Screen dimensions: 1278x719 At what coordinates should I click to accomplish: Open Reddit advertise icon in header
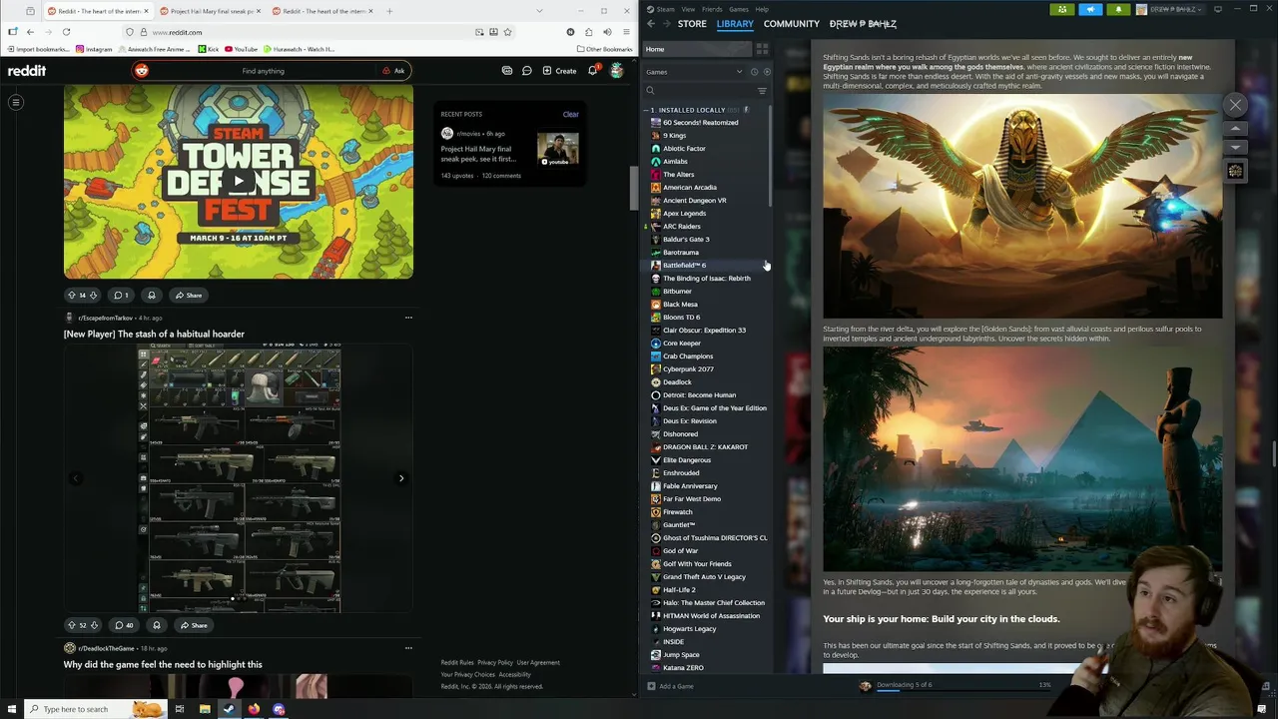click(x=507, y=71)
